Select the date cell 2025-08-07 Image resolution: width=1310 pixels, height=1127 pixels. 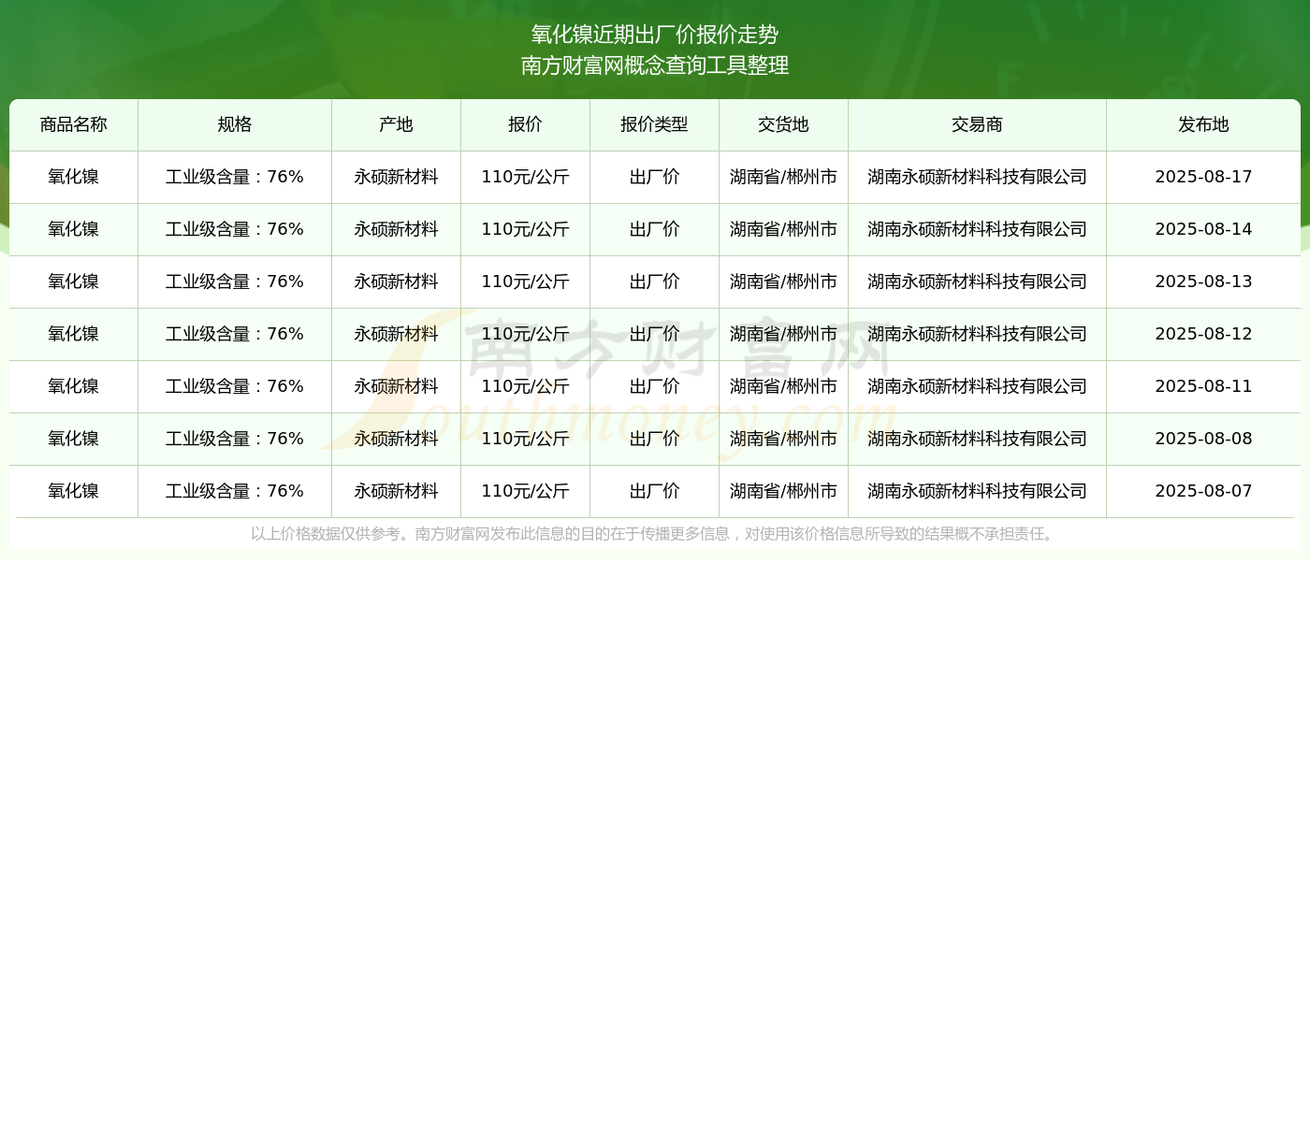[x=1204, y=491]
